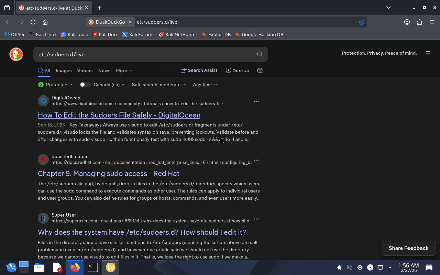Expand the Protected dropdown
Viewport: 440px width, 275px height.
click(56, 85)
